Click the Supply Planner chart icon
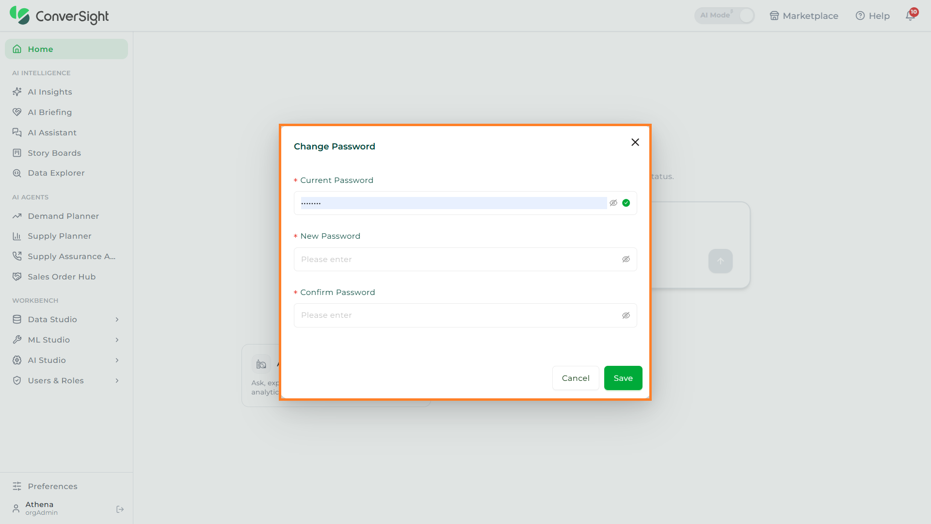931x524 pixels. tap(17, 236)
